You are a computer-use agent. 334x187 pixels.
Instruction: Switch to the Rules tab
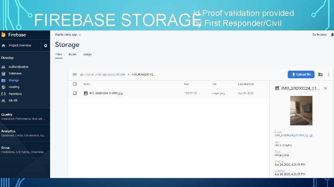coord(72,54)
